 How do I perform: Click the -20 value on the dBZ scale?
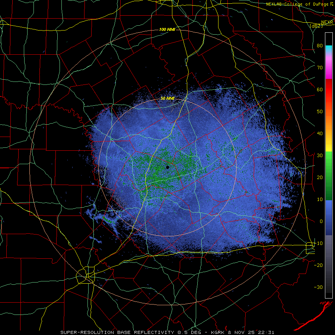[318, 265]
